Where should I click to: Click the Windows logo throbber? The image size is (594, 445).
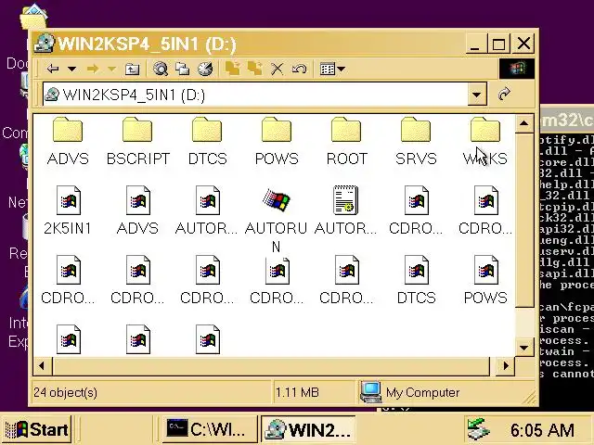(x=517, y=69)
